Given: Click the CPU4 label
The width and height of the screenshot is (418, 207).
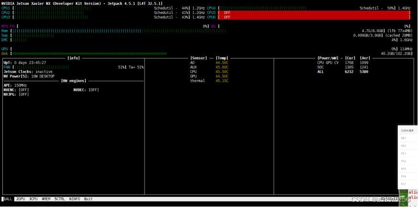Looking at the screenshot, I should pyautogui.click(x=212, y=8).
